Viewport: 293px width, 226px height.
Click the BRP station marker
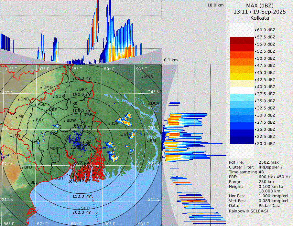click(77, 90)
